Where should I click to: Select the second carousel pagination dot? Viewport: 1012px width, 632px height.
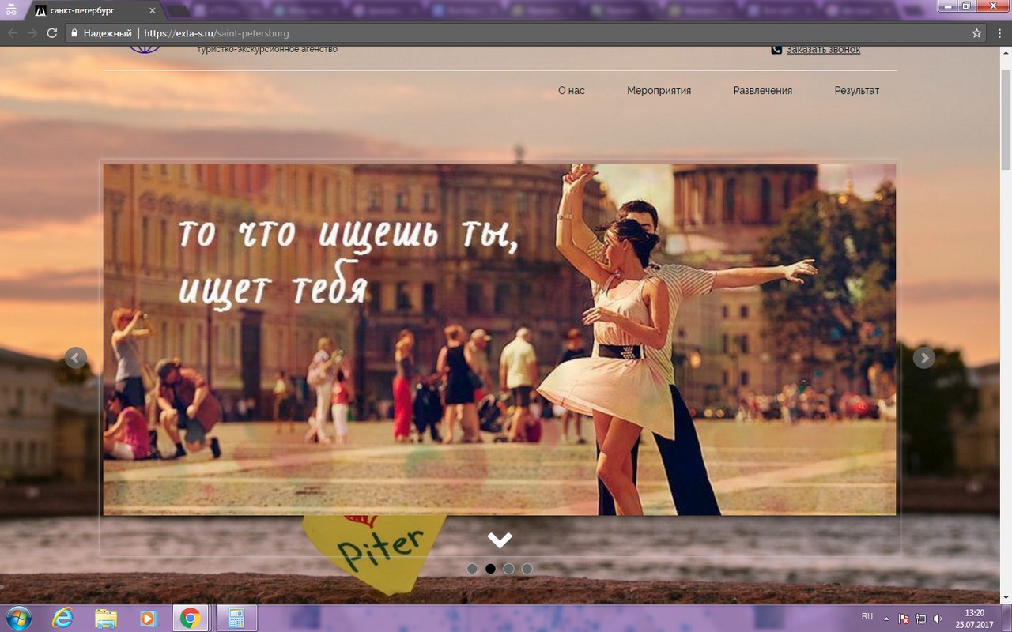click(490, 569)
